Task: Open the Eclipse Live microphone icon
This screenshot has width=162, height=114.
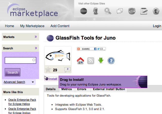Action: click(x=95, y=11)
